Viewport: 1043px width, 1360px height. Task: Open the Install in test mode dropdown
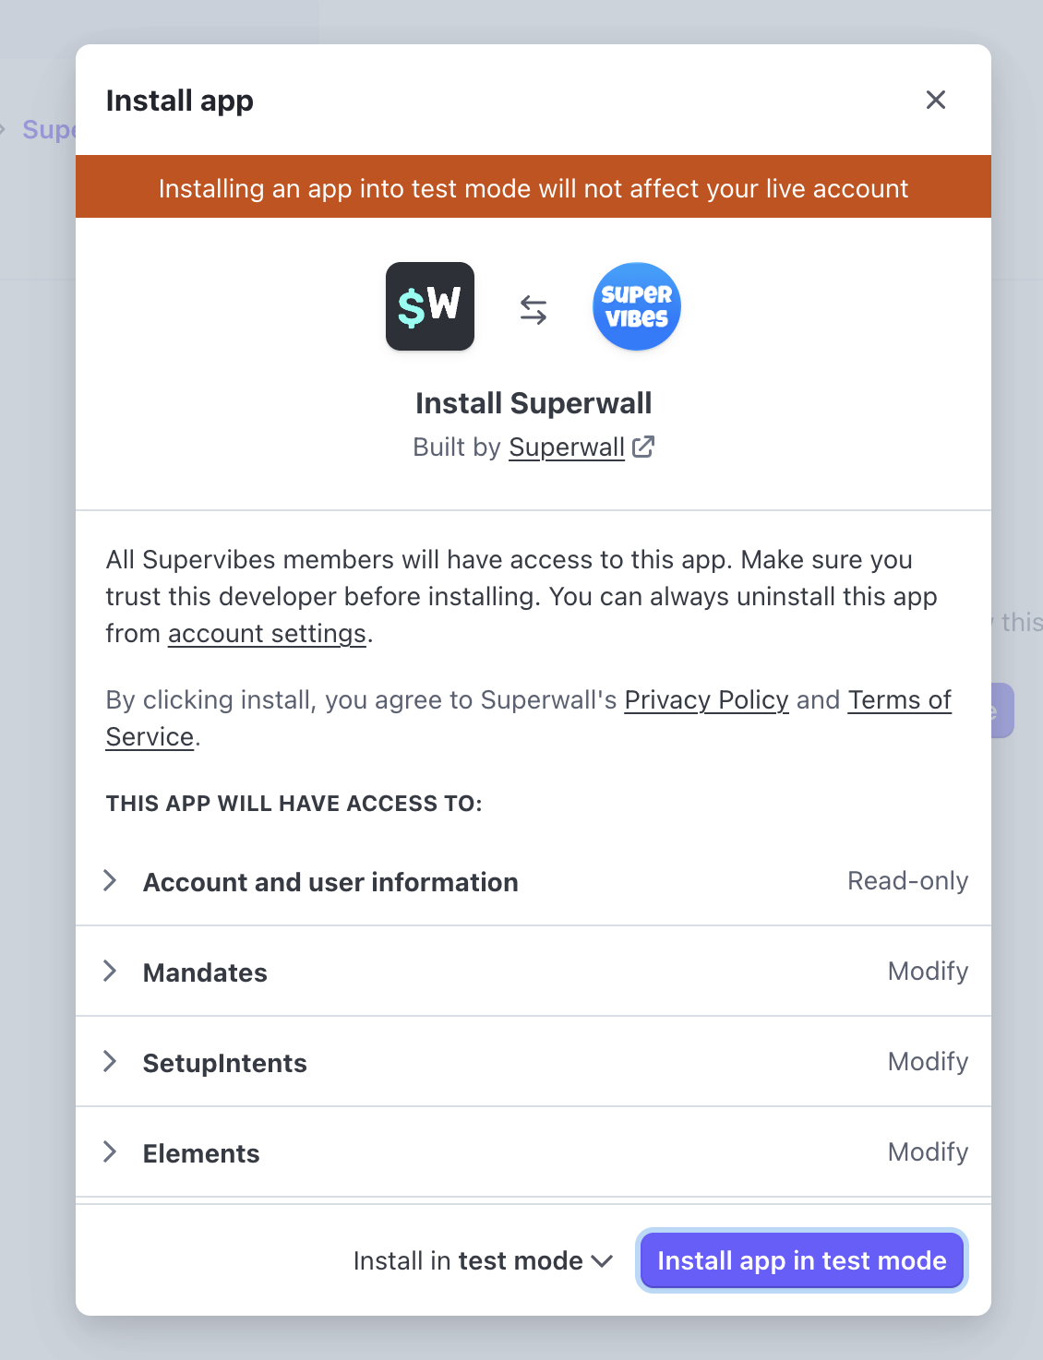(x=483, y=1261)
